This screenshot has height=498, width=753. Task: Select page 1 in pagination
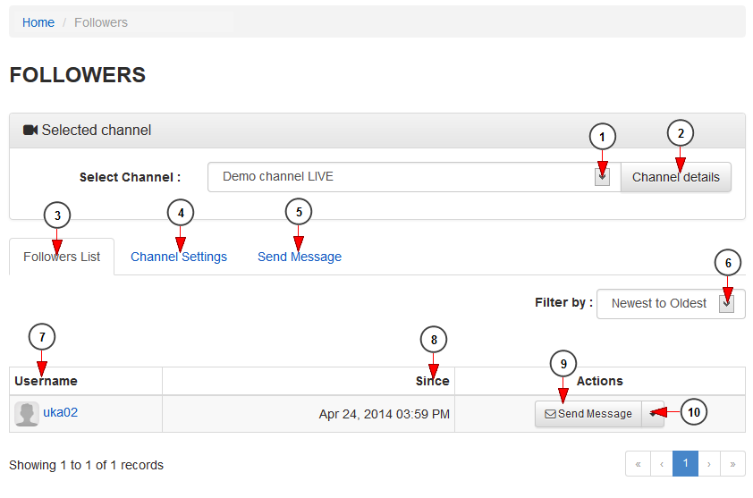[685, 464]
